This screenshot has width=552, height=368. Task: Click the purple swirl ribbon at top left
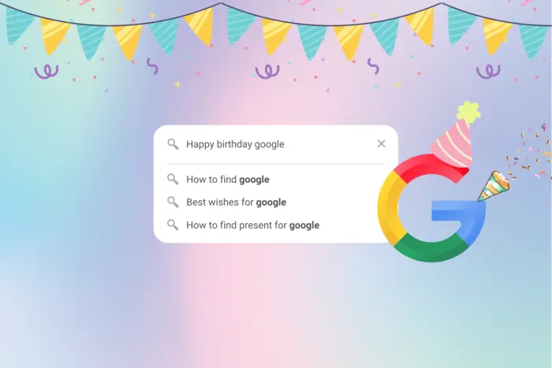[47, 71]
